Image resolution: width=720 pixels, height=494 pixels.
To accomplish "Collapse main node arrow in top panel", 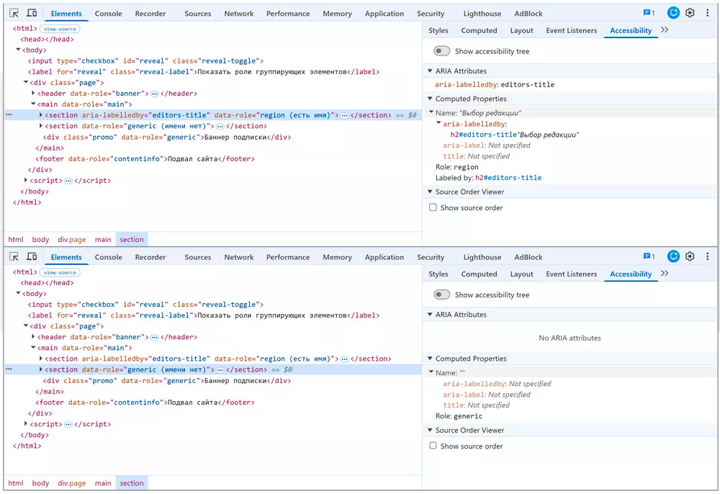I will point(33,104).
